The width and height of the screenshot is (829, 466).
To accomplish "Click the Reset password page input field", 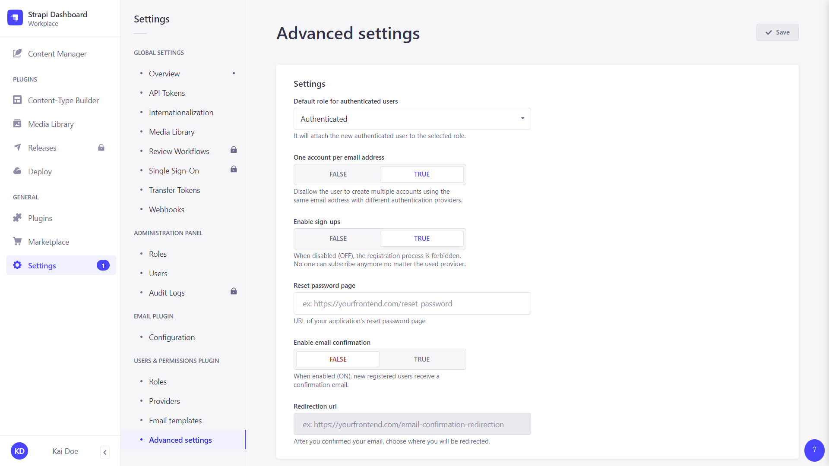I will point(412,303).
